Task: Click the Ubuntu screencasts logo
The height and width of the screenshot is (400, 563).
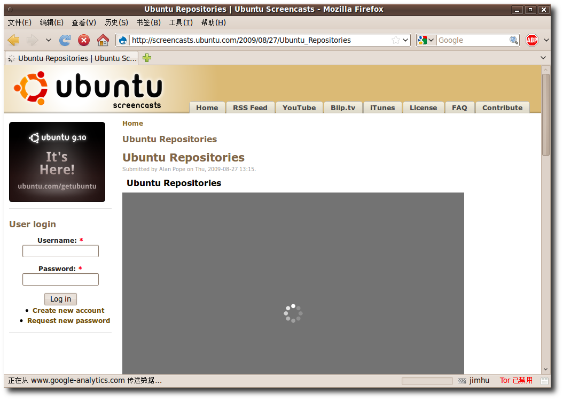Action: click(88, 90)
